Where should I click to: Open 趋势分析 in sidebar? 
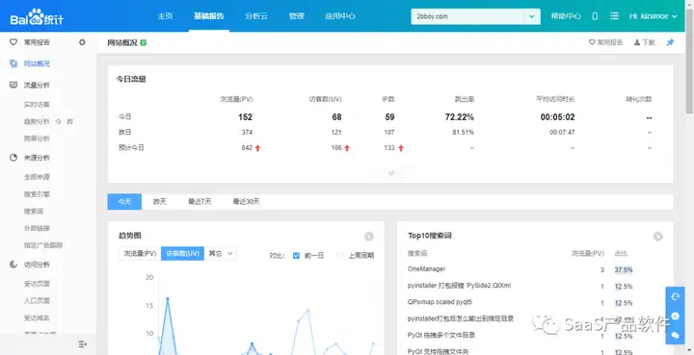(37, 121)
